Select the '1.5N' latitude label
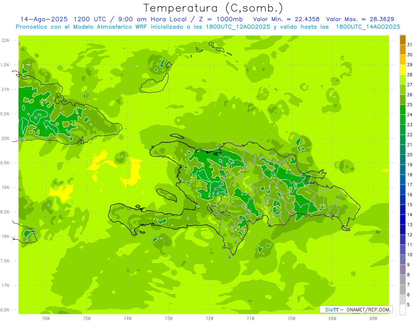 (x=6, y=65)
